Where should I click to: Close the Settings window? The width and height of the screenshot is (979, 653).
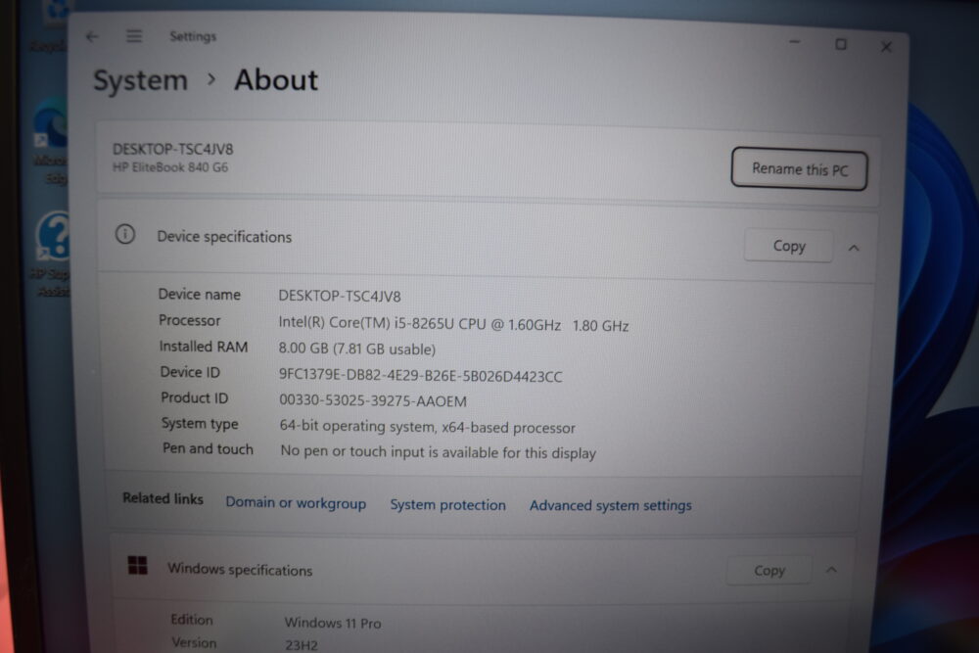tap(886, 47)
